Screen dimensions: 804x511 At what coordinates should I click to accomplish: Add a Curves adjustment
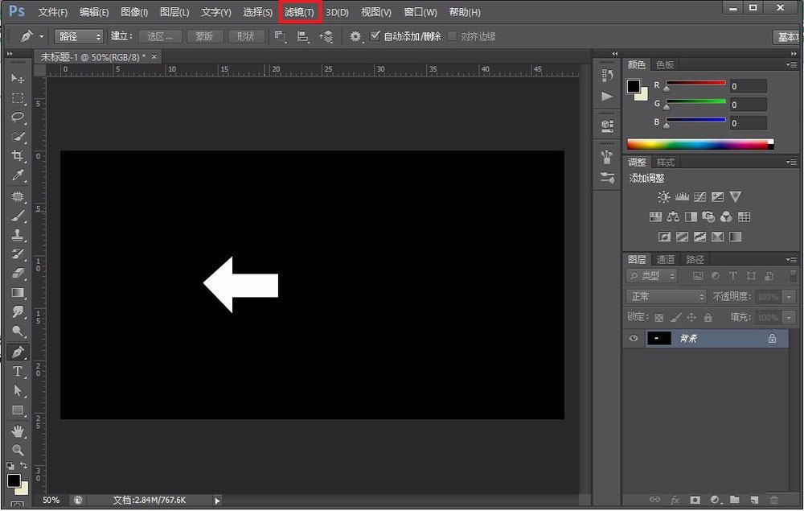coord(700,197)
